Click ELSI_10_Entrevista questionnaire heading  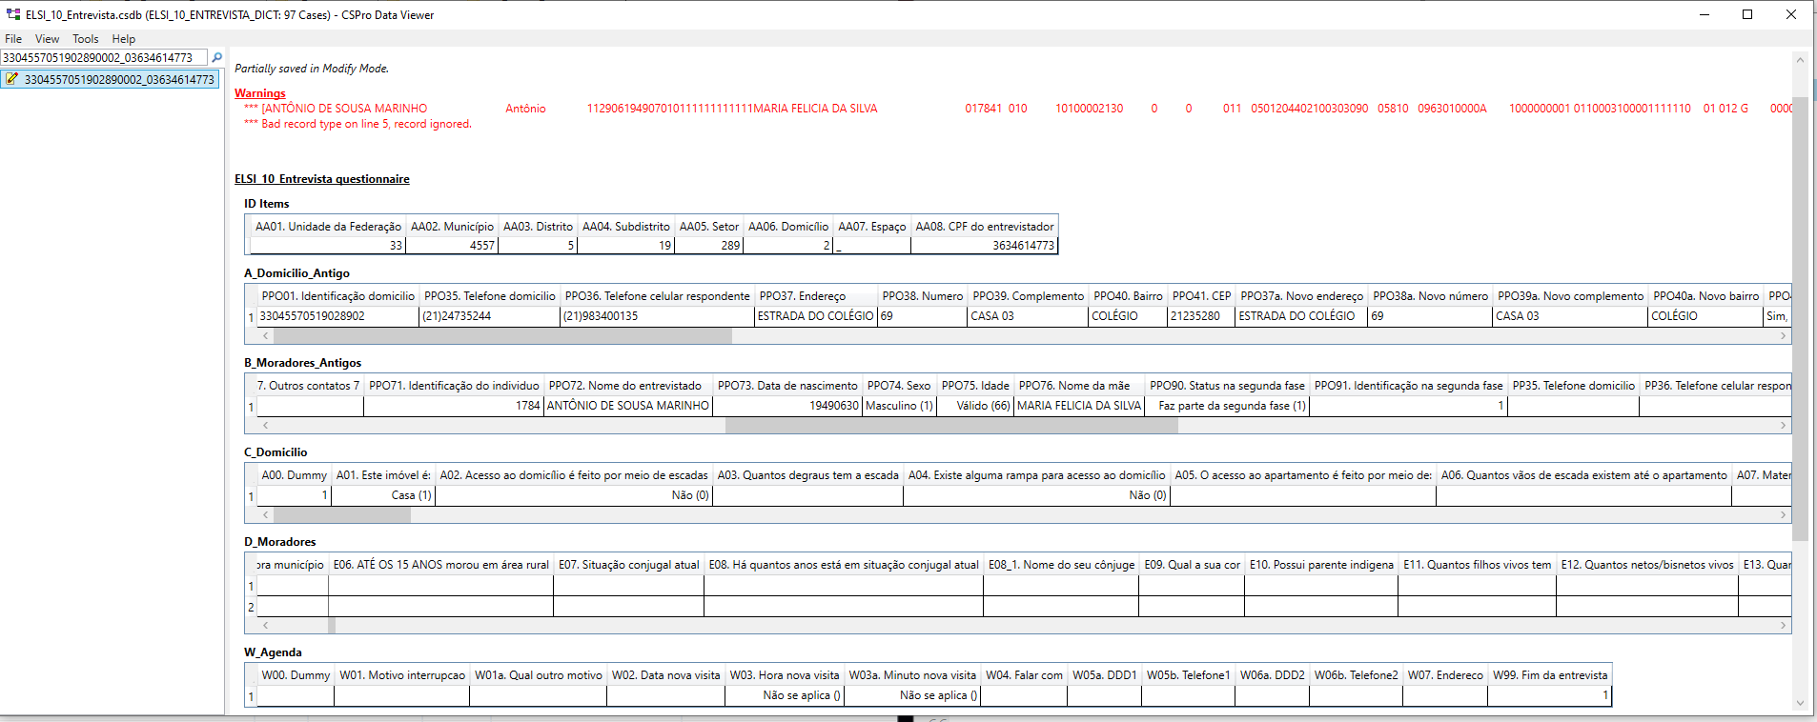[322, 179]
